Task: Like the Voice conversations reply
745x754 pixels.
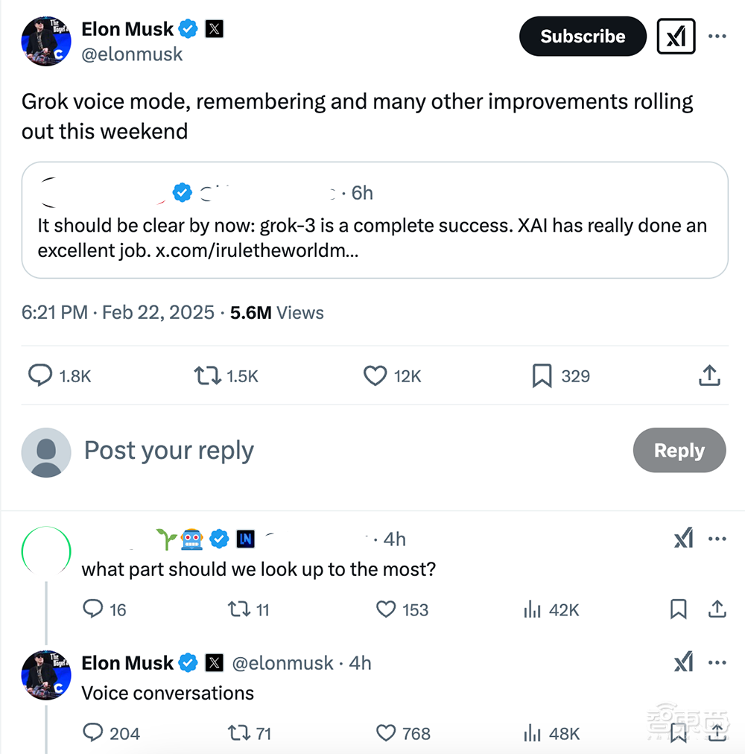Action: point(386,733)
